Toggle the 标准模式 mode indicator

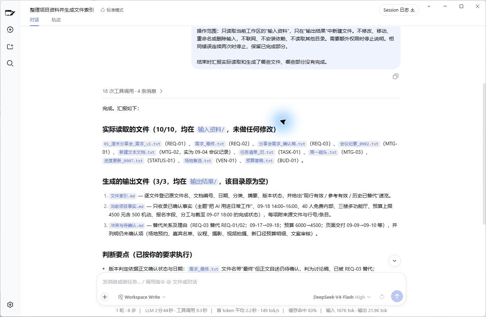point(112,10)
